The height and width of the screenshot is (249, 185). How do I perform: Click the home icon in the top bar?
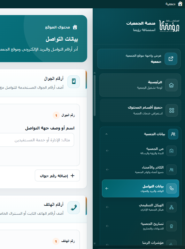180,4
